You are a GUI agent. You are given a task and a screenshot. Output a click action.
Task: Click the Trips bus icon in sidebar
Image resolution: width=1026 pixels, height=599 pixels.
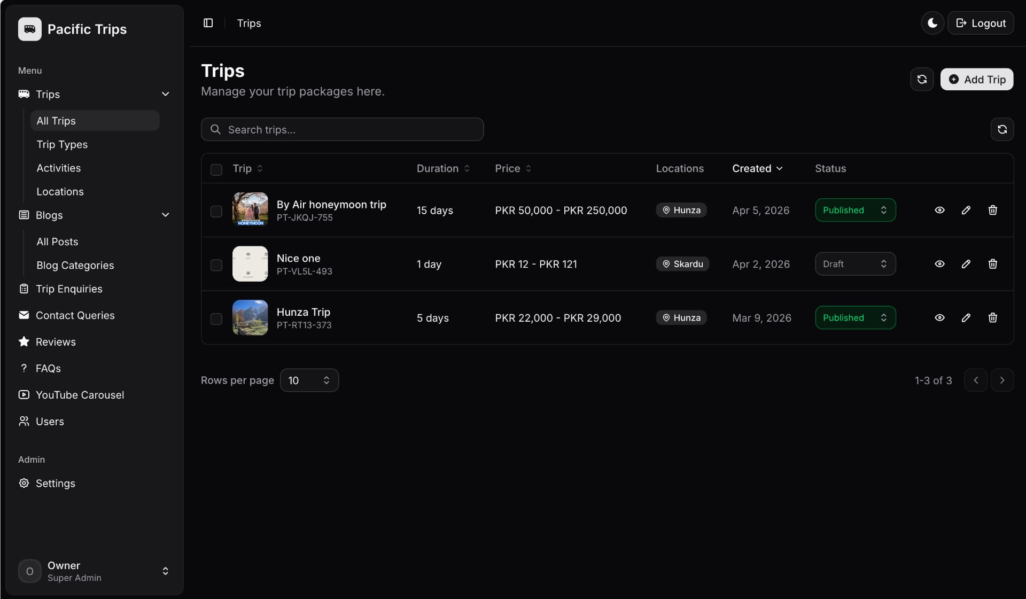tap(24, 94)
